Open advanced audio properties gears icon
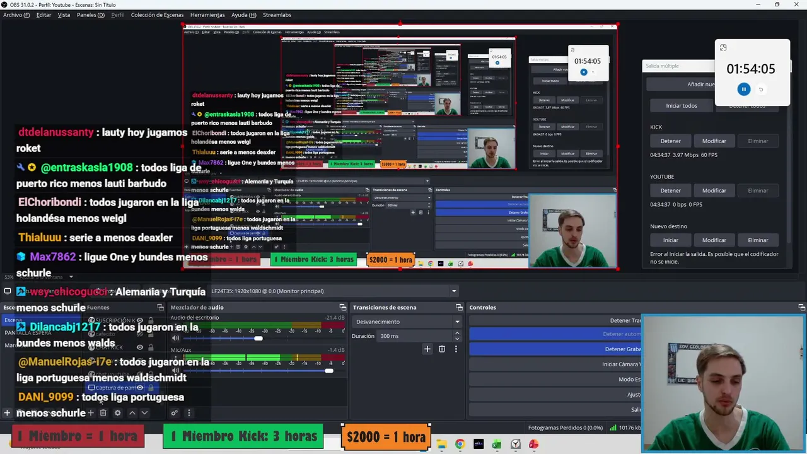The width and height of the screenshot is (807, 454). [175, 413]
